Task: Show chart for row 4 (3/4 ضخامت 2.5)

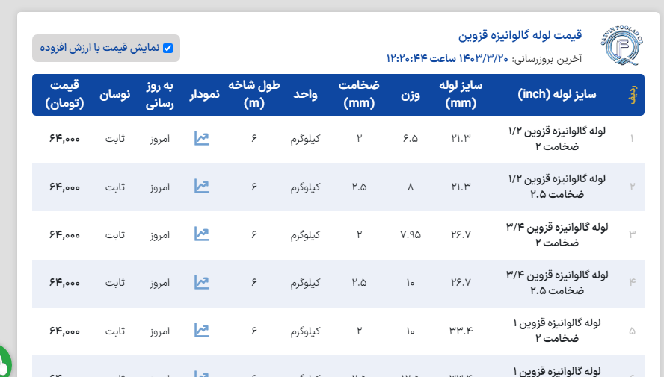Action: coord(201,281)
